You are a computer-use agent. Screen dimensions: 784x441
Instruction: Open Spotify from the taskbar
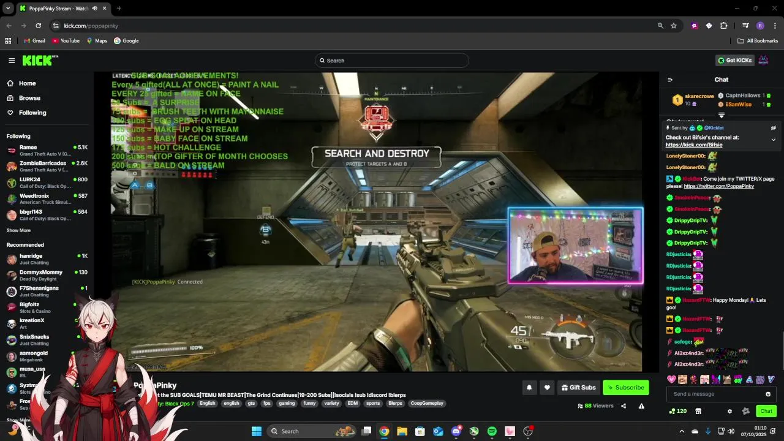click(x=492, y=431)
